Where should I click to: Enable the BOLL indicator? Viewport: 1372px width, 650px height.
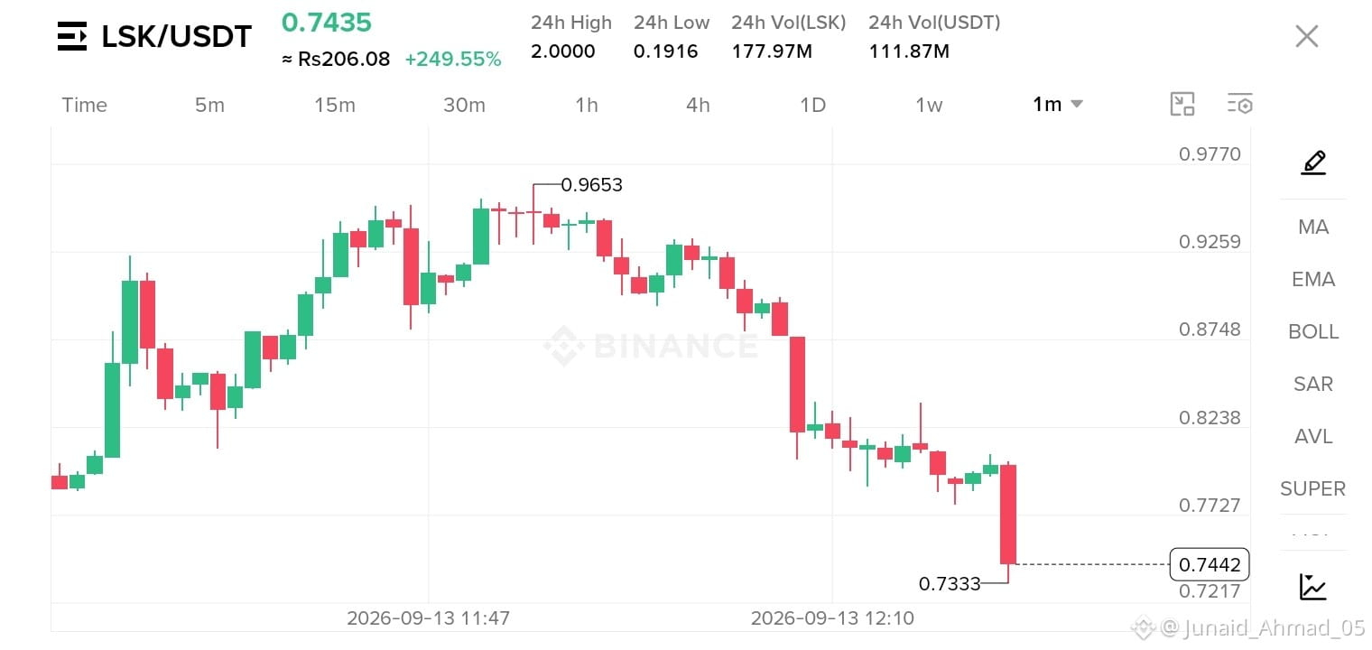point(1313,332)
